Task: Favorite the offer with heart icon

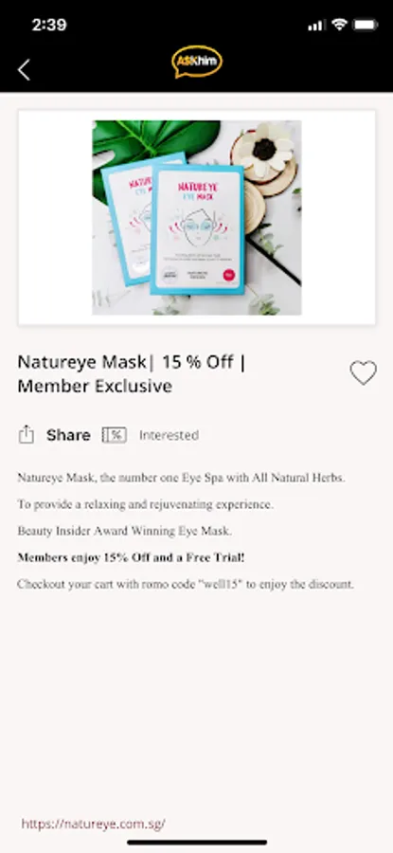Action: tap(363, 373)
